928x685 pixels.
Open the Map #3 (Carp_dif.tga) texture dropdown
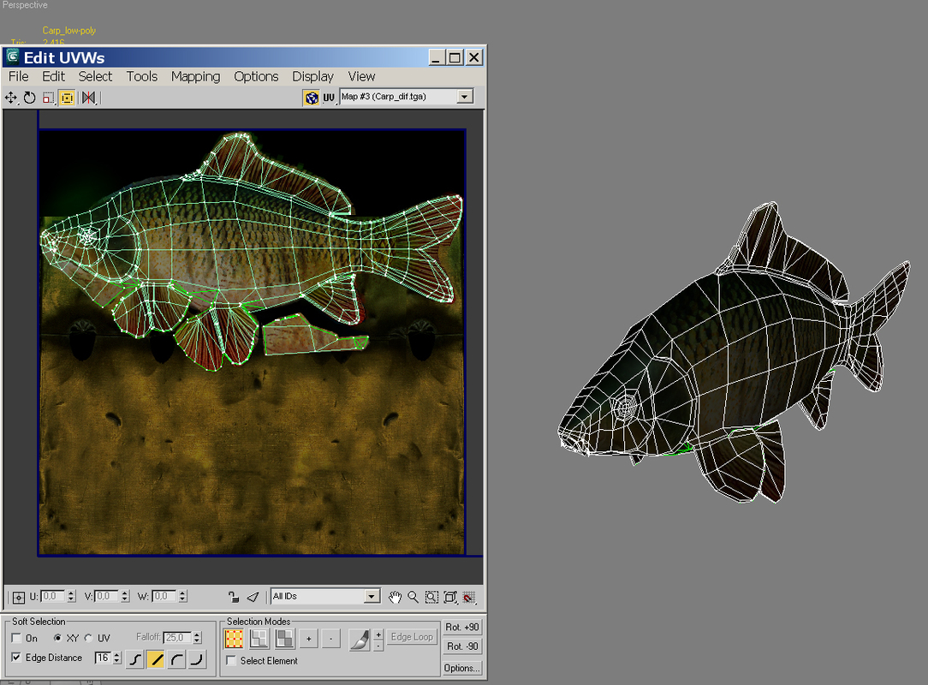(464, 97)
